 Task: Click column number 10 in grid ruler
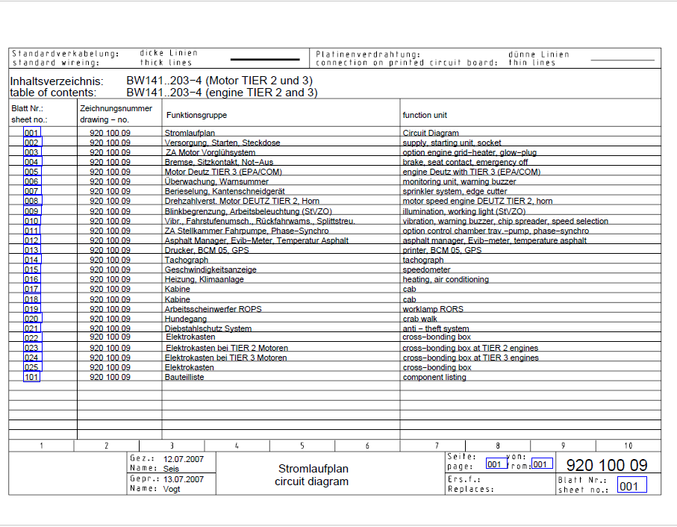pyautogui.click(x=628, y=446)
